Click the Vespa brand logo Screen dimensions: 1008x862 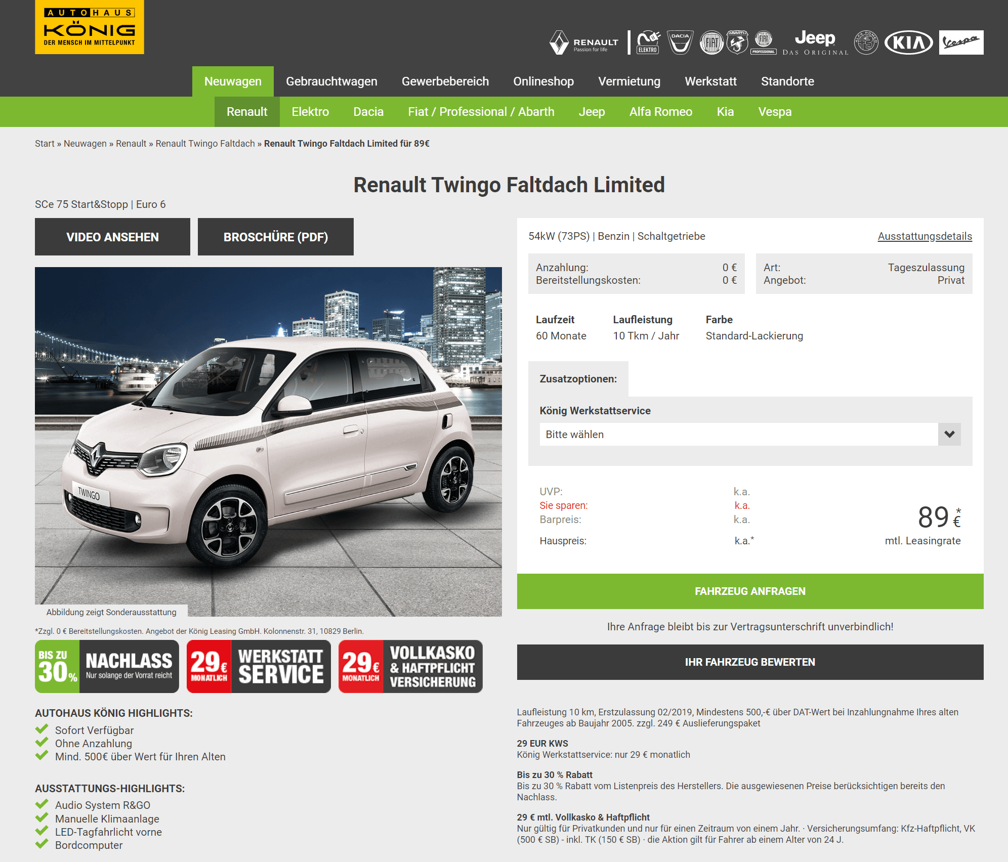[961, 42]
